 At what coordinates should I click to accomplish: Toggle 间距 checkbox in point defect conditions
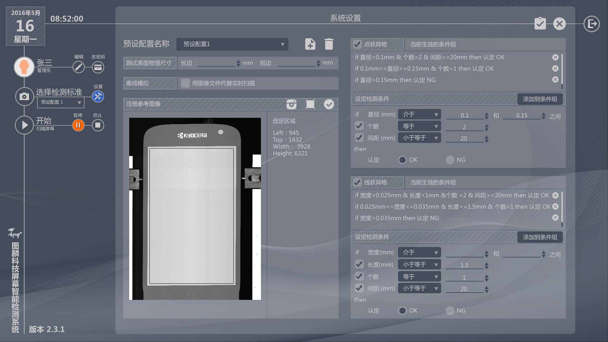point(359,137)
